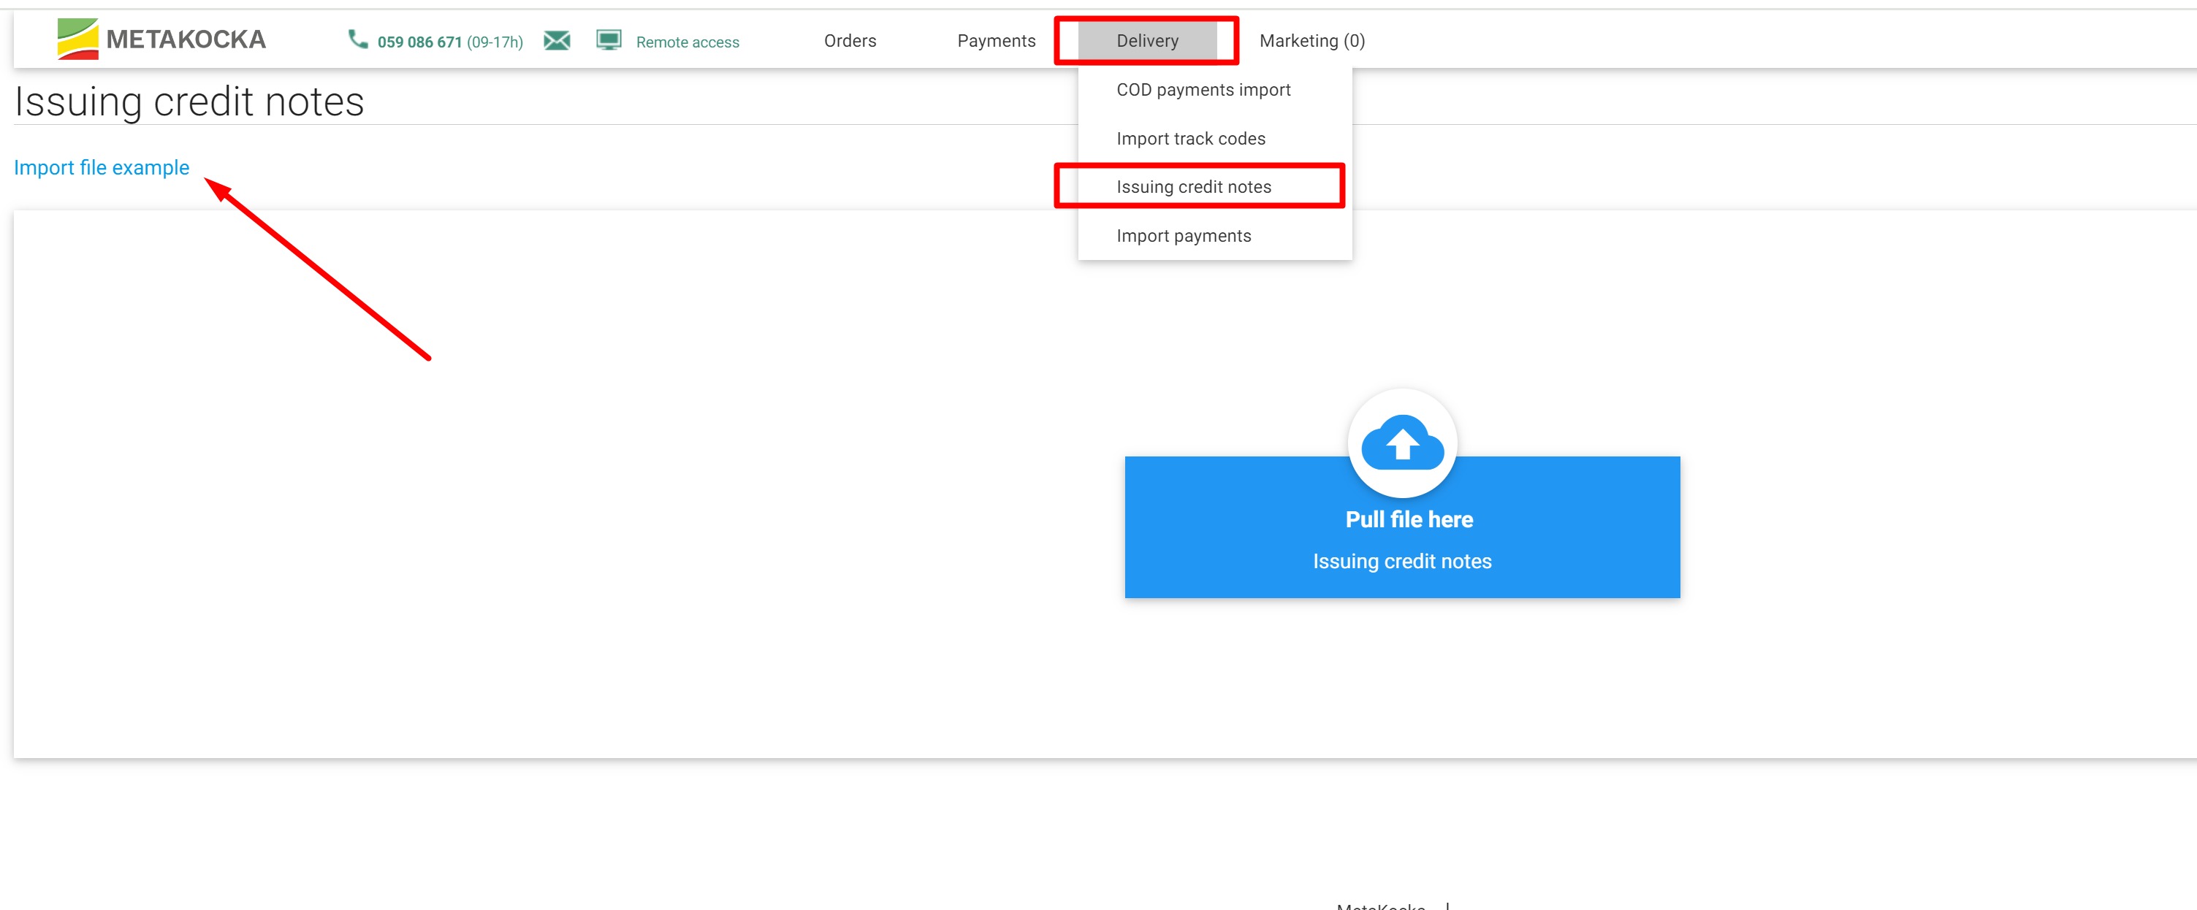Open the Remote access link
The height and width of the screenshot is (910, 2197).
(687, 42)
